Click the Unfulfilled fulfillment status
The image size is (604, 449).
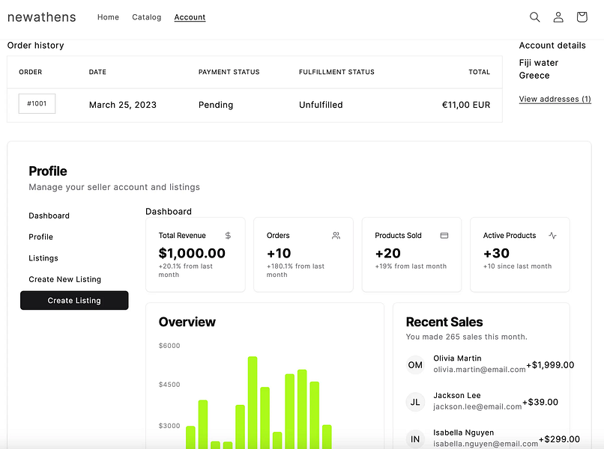point(321,105)
